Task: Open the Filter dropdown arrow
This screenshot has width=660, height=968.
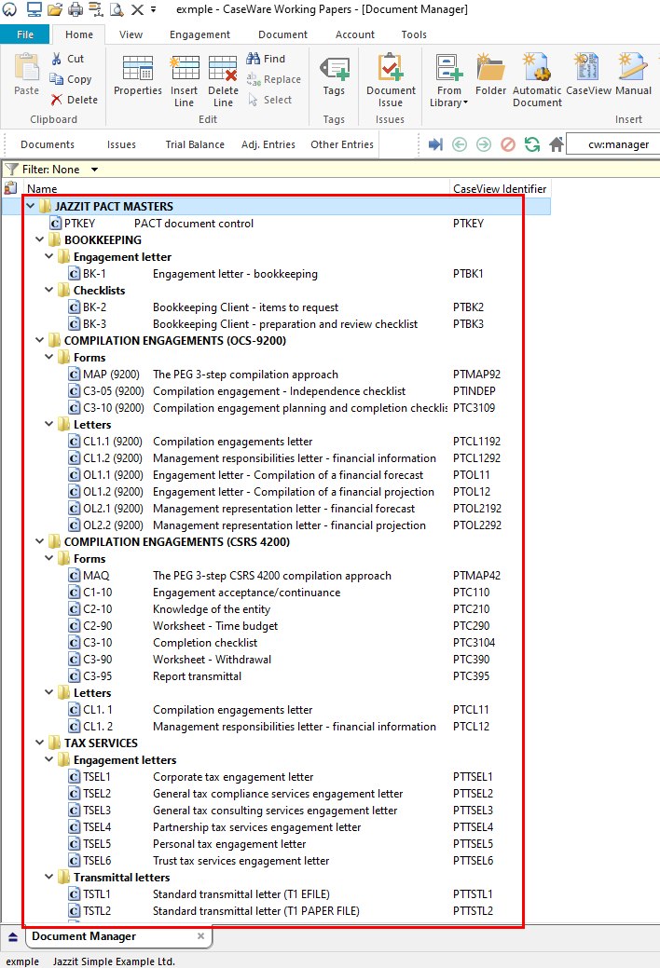Action: pyautogui.click(x=94, y=170)
